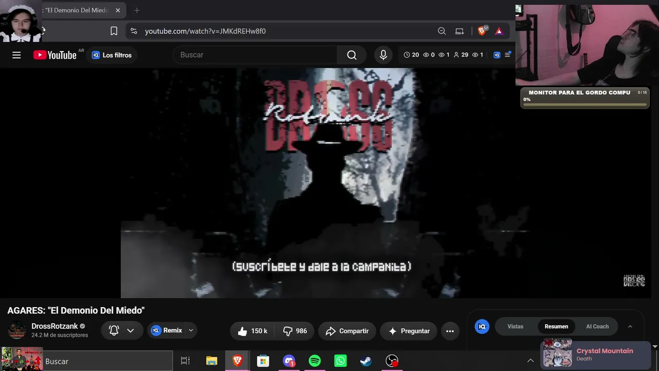Open Microsoft Store from the taskbar
The height and width of the screenshot is (371, 659).
pos(263,361)
